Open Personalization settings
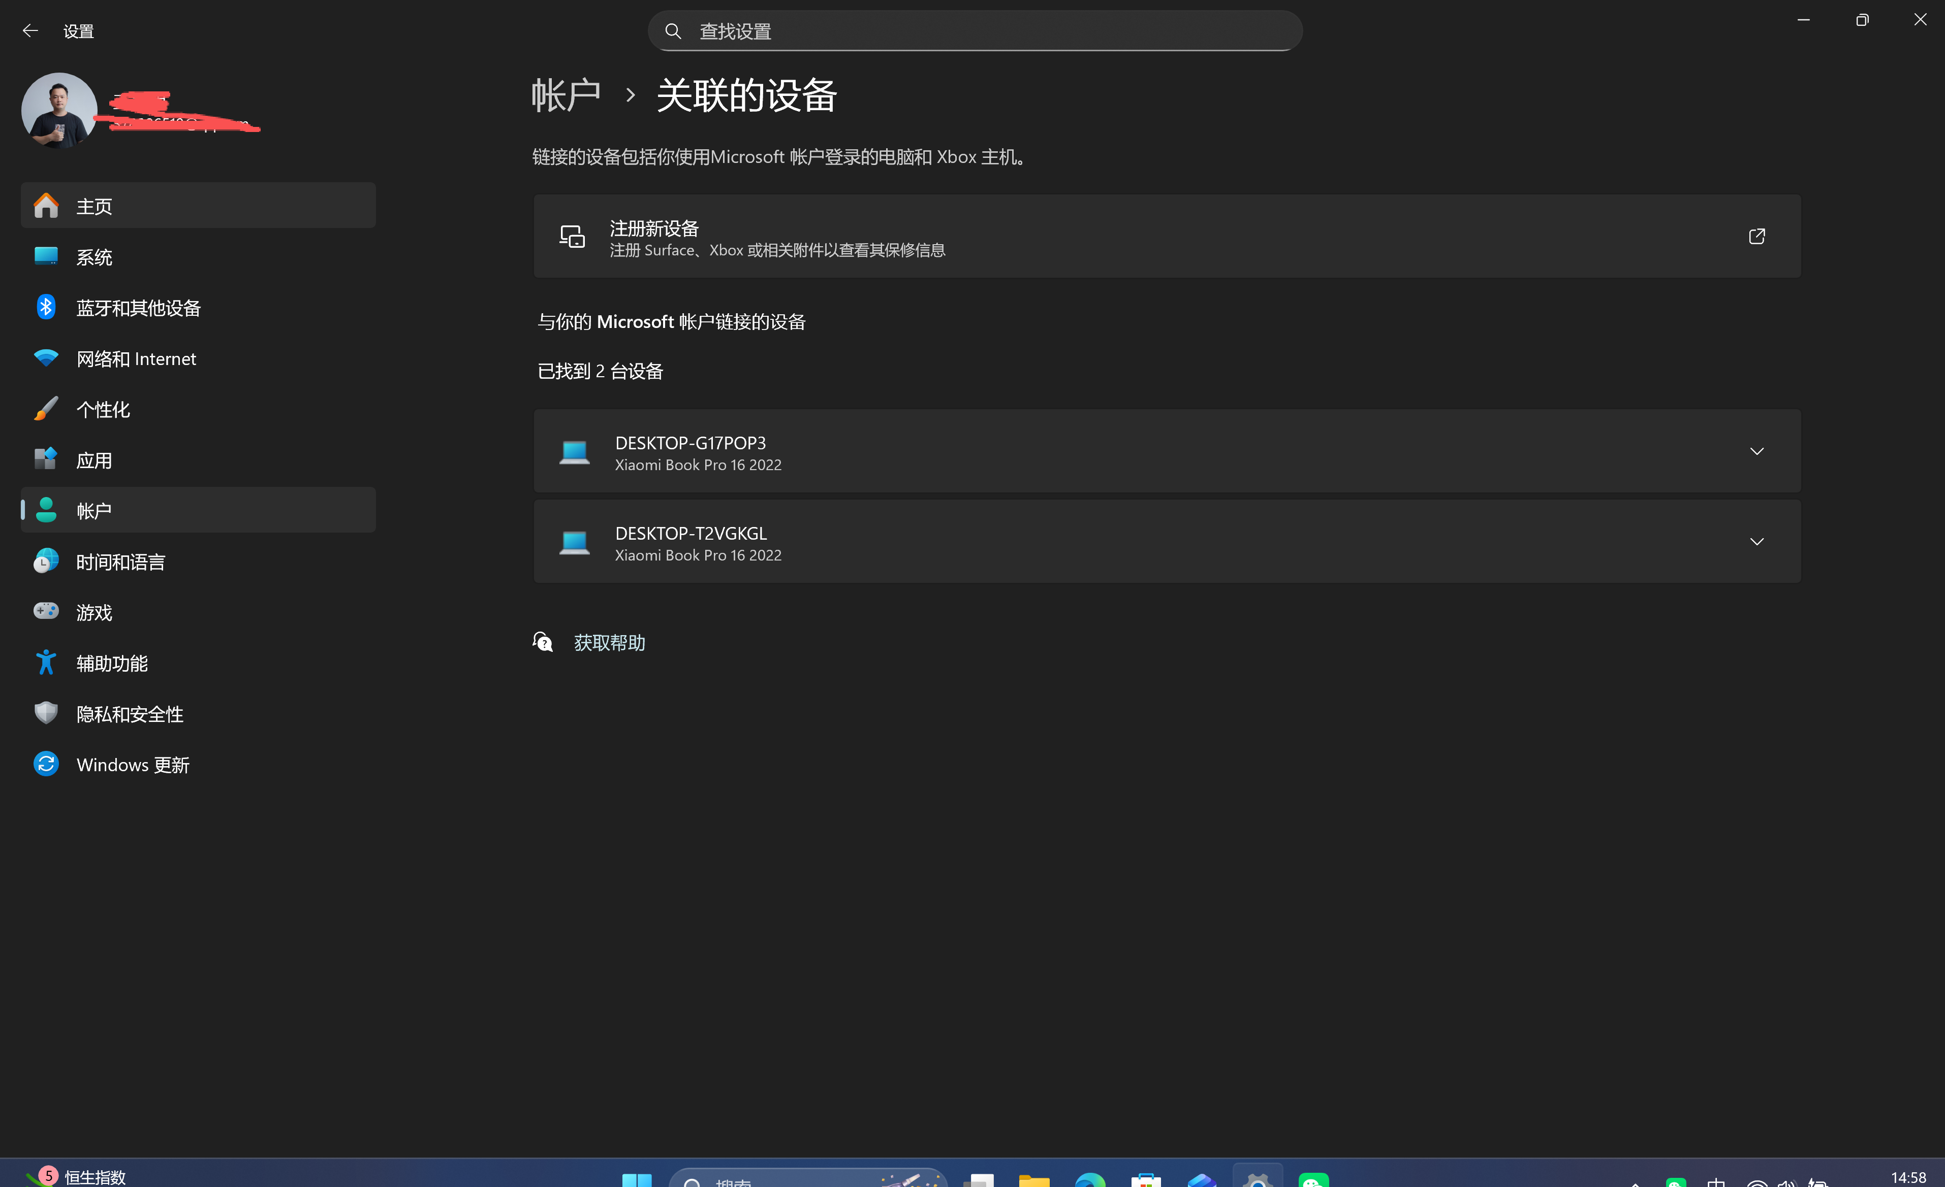 103,409
